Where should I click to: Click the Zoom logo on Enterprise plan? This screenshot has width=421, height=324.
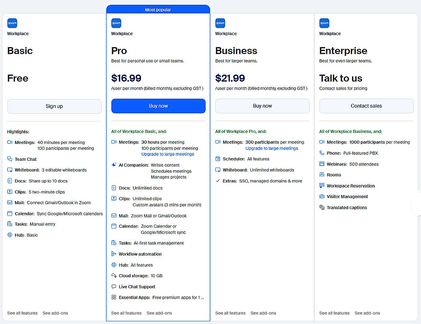(324, 23)
